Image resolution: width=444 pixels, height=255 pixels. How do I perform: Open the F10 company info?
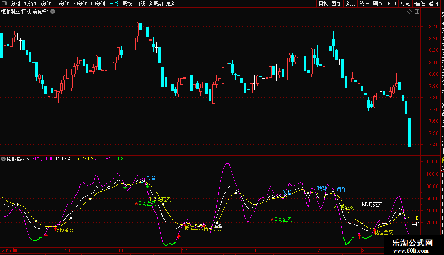392,4
